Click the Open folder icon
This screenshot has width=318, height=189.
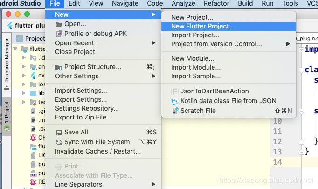point(59,24)
